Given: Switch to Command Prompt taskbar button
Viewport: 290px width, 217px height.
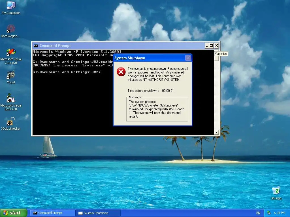Looking at the screenshot, I should click(x=52, y=213).
